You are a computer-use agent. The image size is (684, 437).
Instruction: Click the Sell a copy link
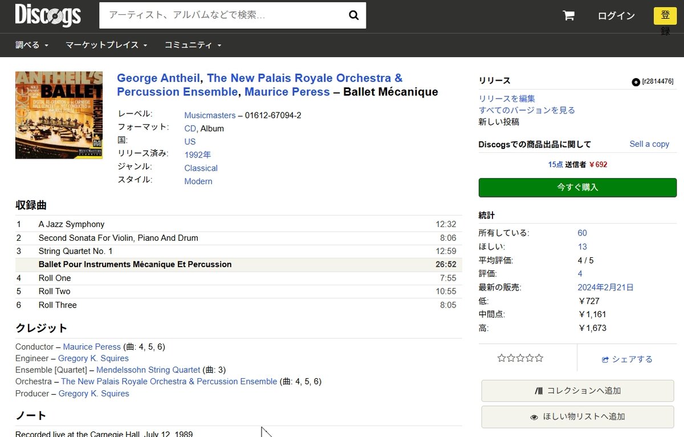pos(649,144)
